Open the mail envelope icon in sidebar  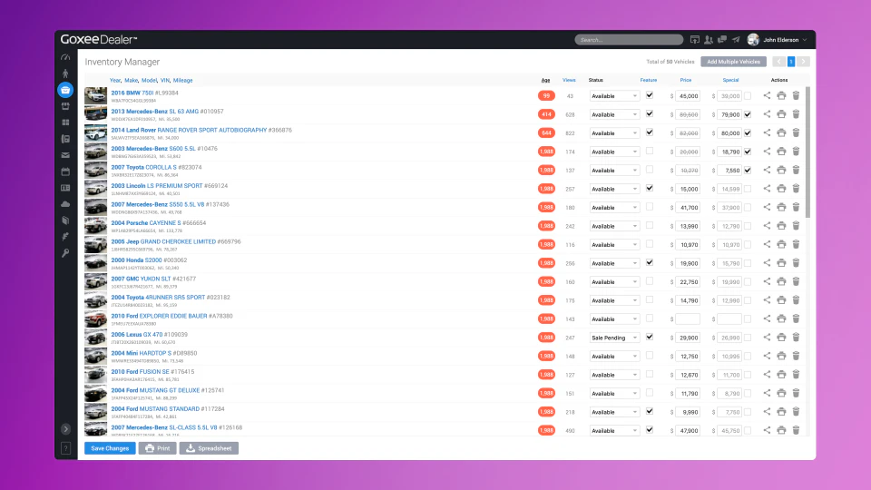point(65,155)
